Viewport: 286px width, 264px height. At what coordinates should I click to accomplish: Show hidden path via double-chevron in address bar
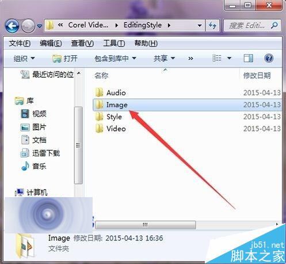click(60, 25)
